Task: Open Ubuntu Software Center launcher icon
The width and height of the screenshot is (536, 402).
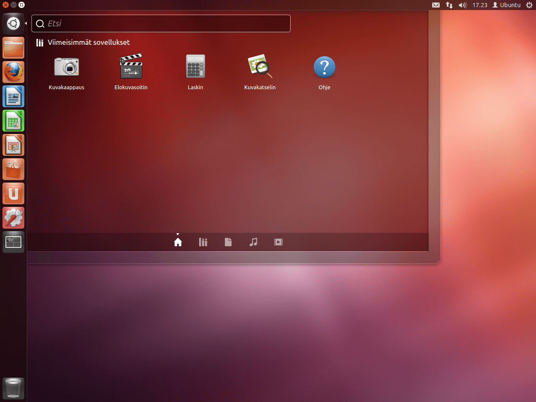Action: (13, 170)
